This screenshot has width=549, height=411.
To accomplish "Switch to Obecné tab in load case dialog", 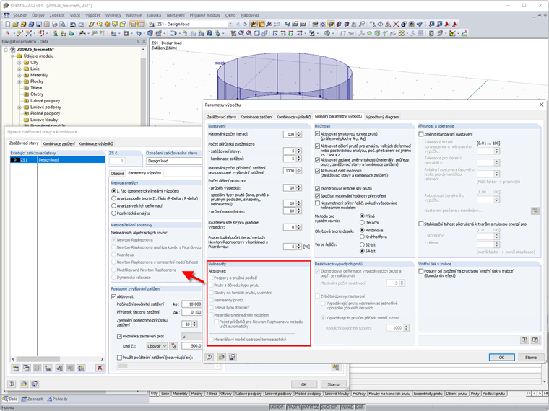I will (x=117, y=173).
